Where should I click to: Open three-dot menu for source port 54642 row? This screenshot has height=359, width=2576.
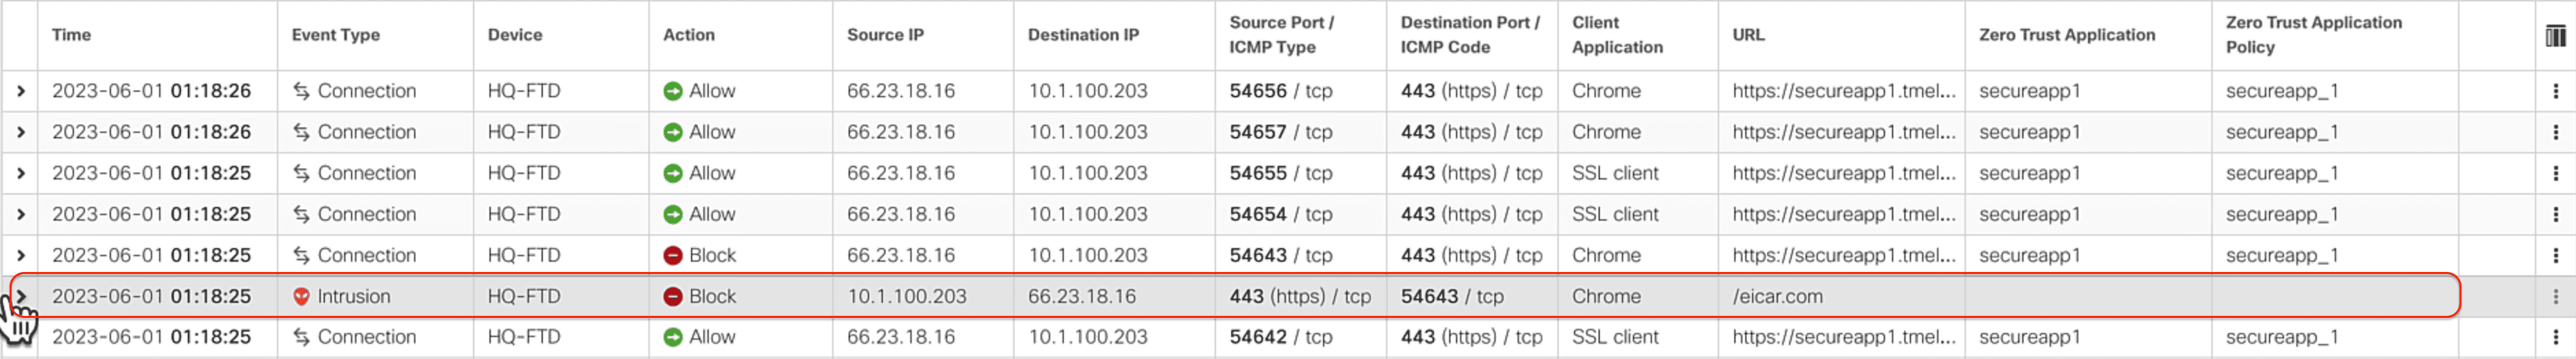click(2555, 338)
